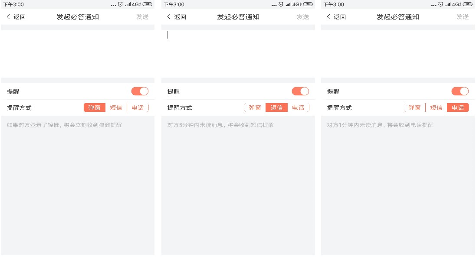Select the highlighted 电话 option on the right screen
The height and width of the screenshot is (257, 476).
pyautogui.click(x=458, y=108)
